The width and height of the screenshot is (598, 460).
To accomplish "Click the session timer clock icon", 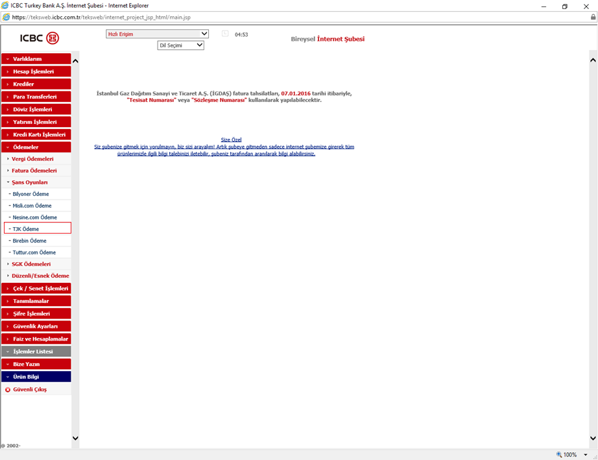I will click(x=225, y=34).
